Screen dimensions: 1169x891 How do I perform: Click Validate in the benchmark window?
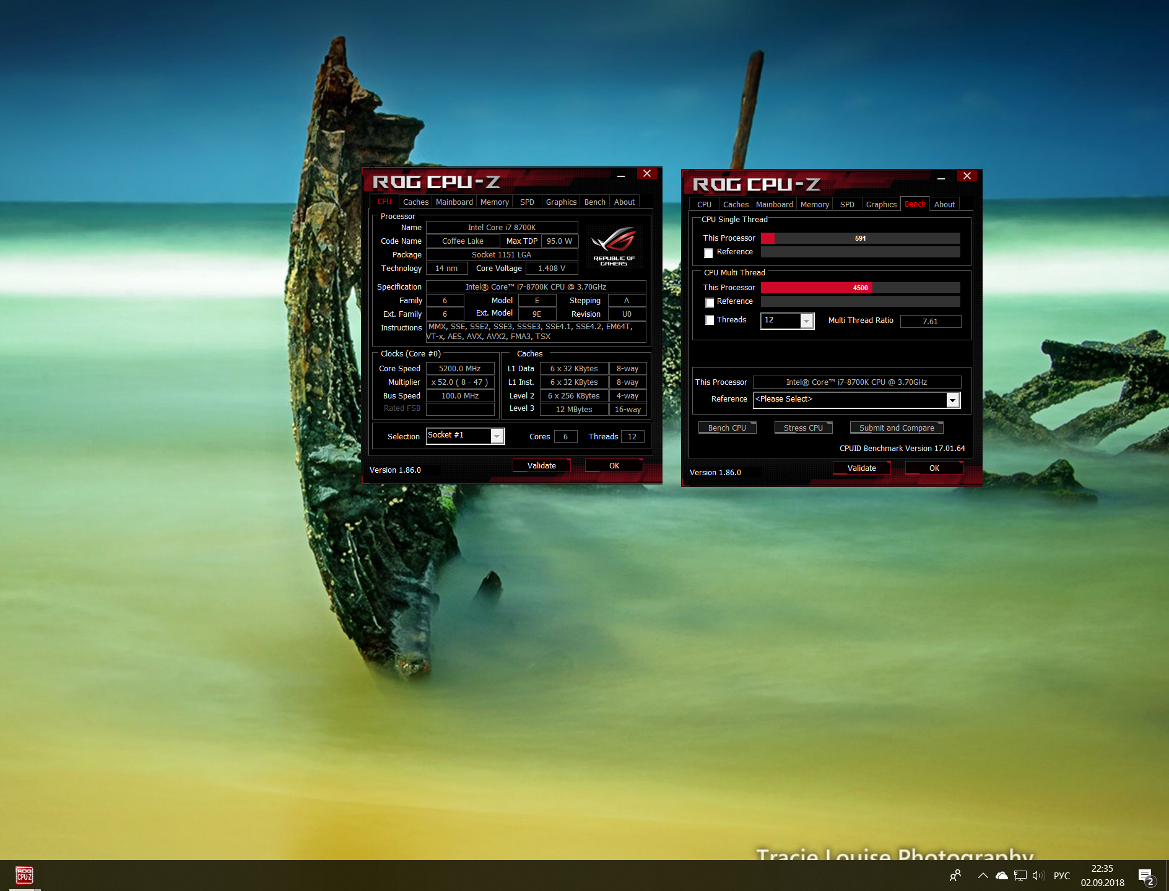(861, 468)
